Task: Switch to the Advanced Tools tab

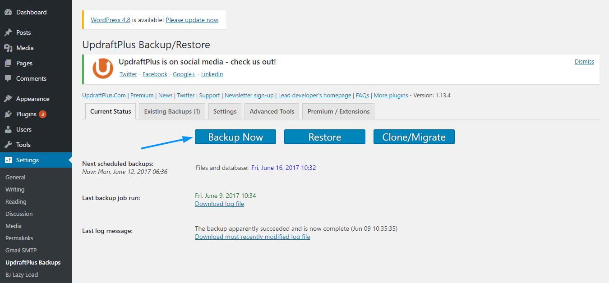Action: (x=272, y=111)
